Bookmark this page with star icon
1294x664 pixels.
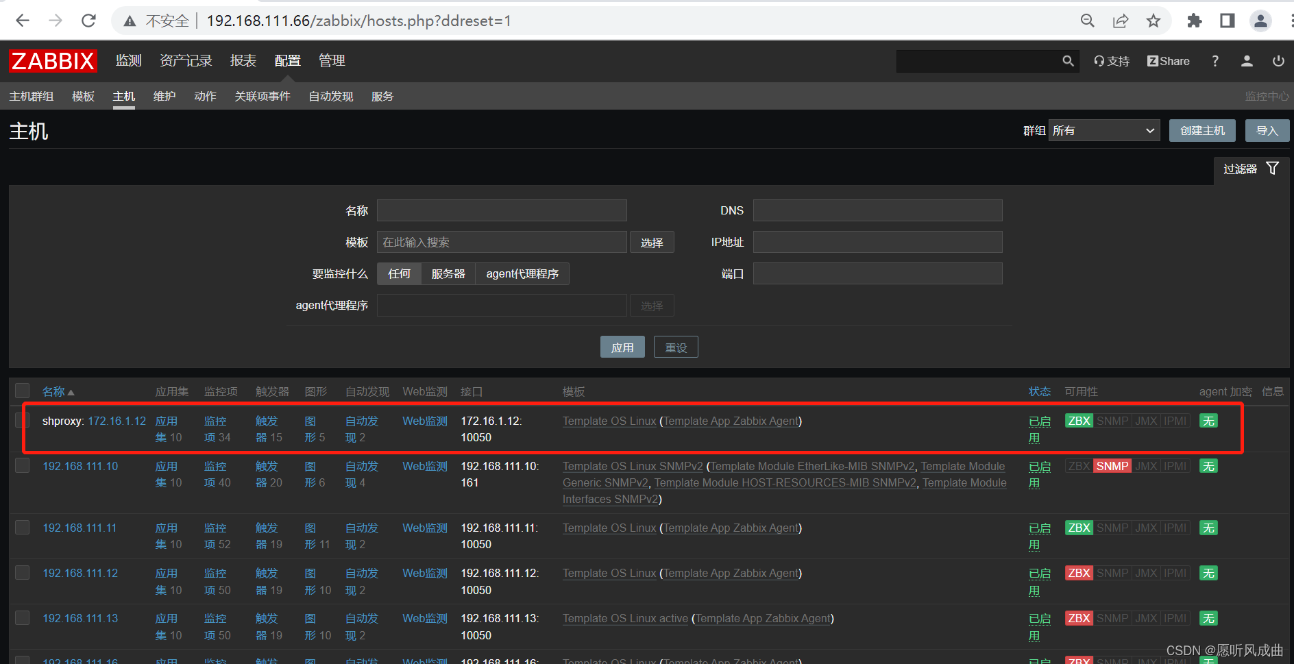[1153, 21]
